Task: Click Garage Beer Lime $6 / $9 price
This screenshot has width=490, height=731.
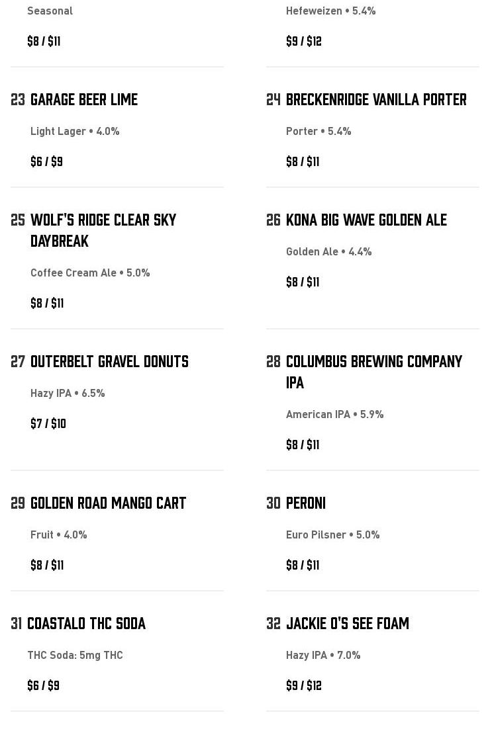Action: 46,161
